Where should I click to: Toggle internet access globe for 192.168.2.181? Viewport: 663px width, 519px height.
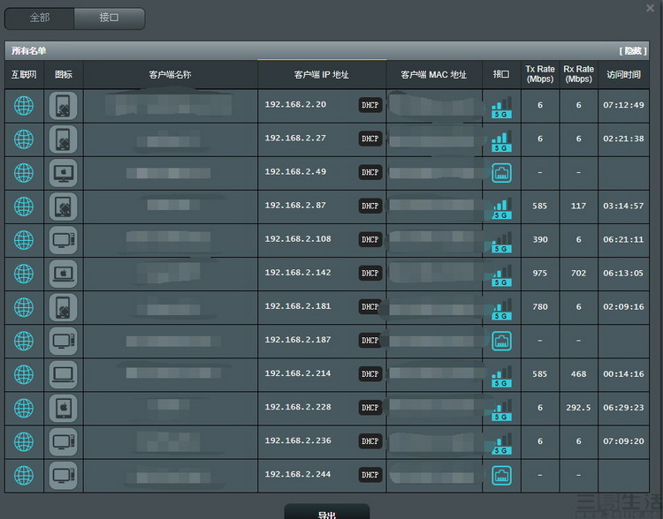(24, 307)
